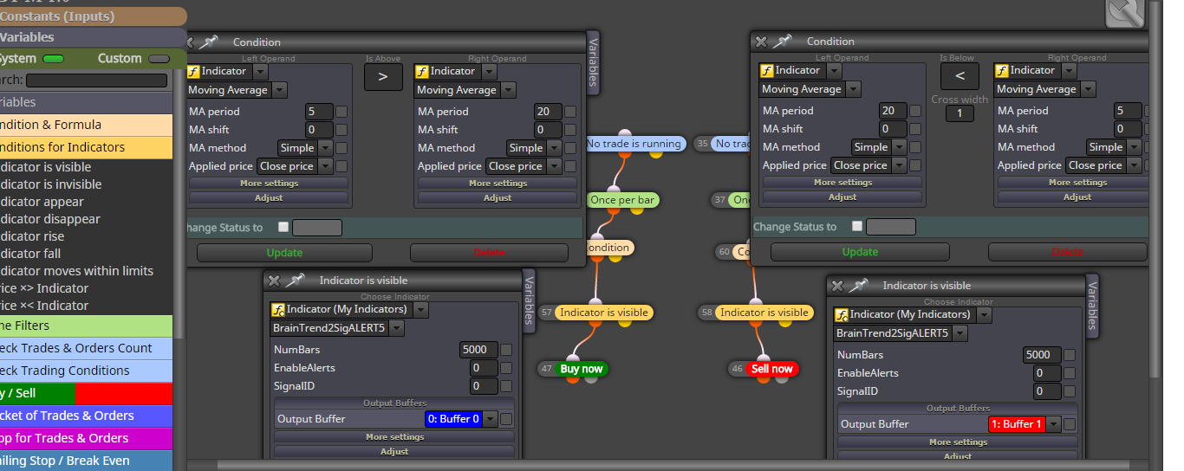The height and width of the screenshot is (471, 1184).
Task: Close the right Indicator is visible panel
Action: tap(836, 286)
